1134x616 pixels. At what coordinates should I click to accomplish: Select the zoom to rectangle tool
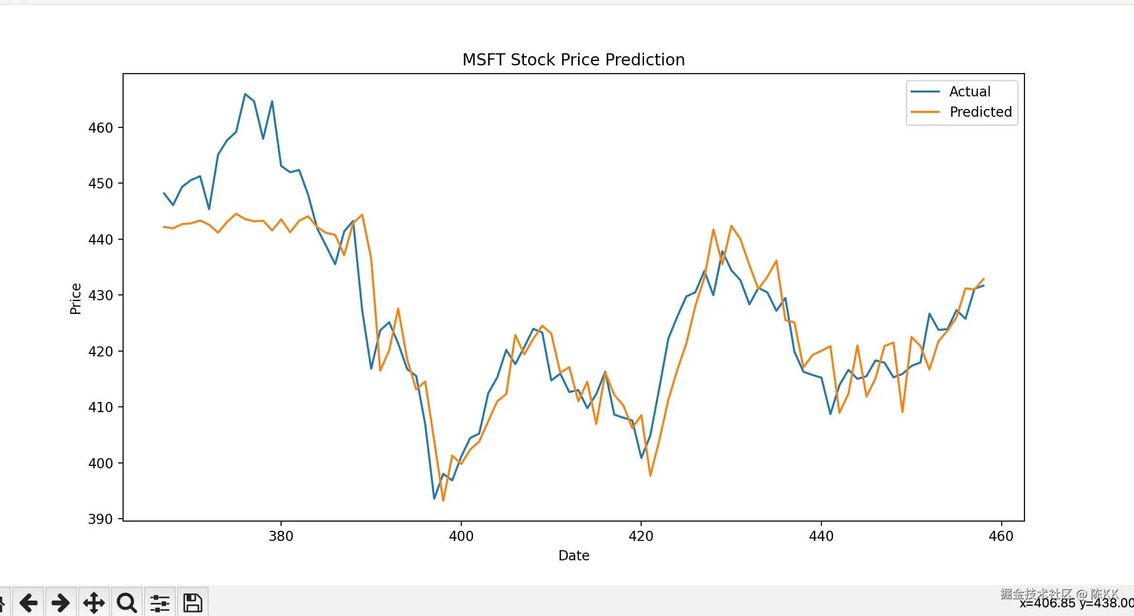pos(126,603)
